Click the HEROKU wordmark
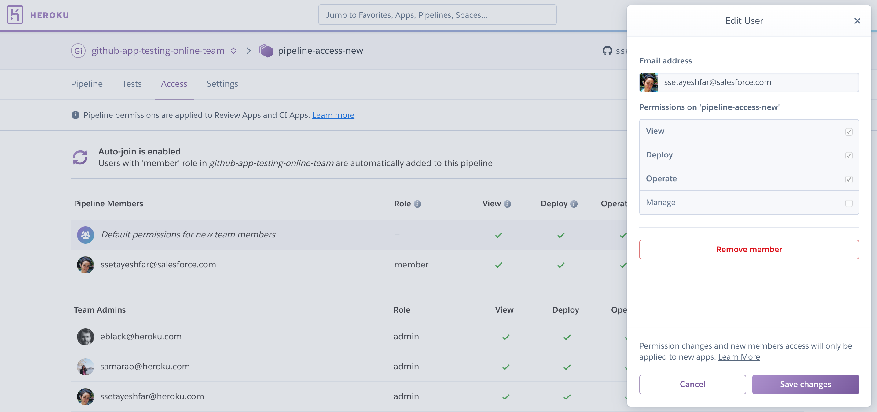 50,15
